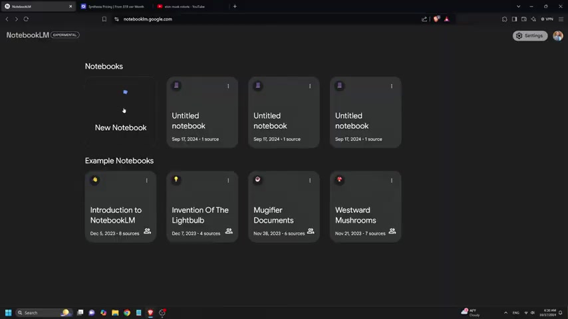Open File Explorer from taskbar
568x319 pixels.
[115, 312]
